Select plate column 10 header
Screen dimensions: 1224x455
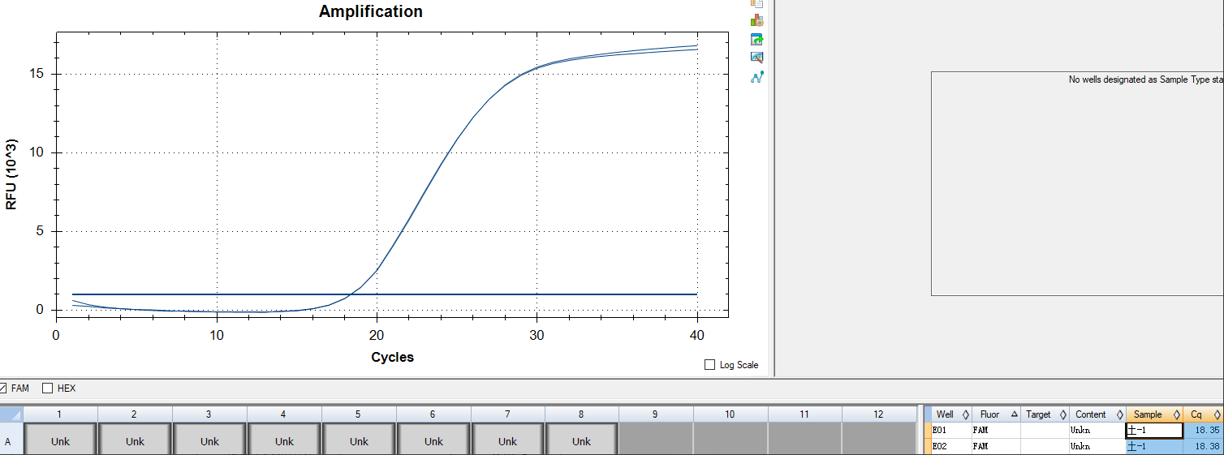[731, 414]
